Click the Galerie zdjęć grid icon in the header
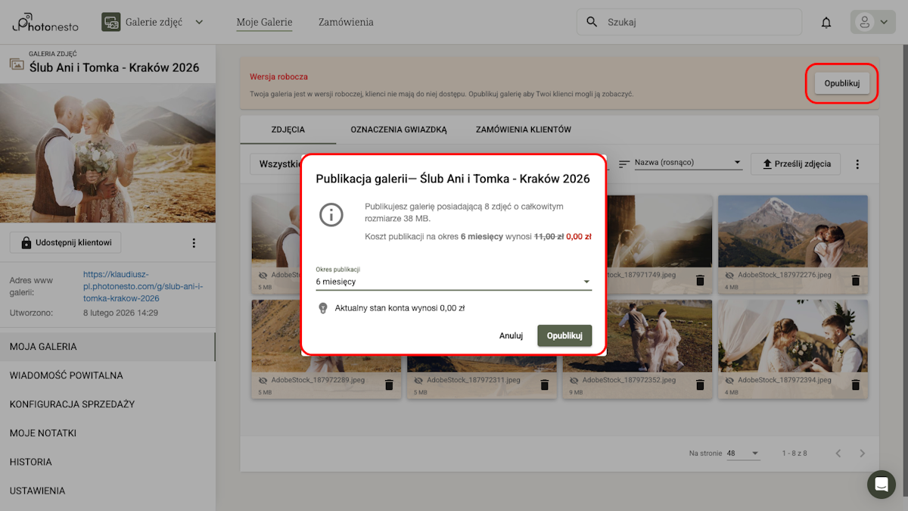 (x=110, y=22)
